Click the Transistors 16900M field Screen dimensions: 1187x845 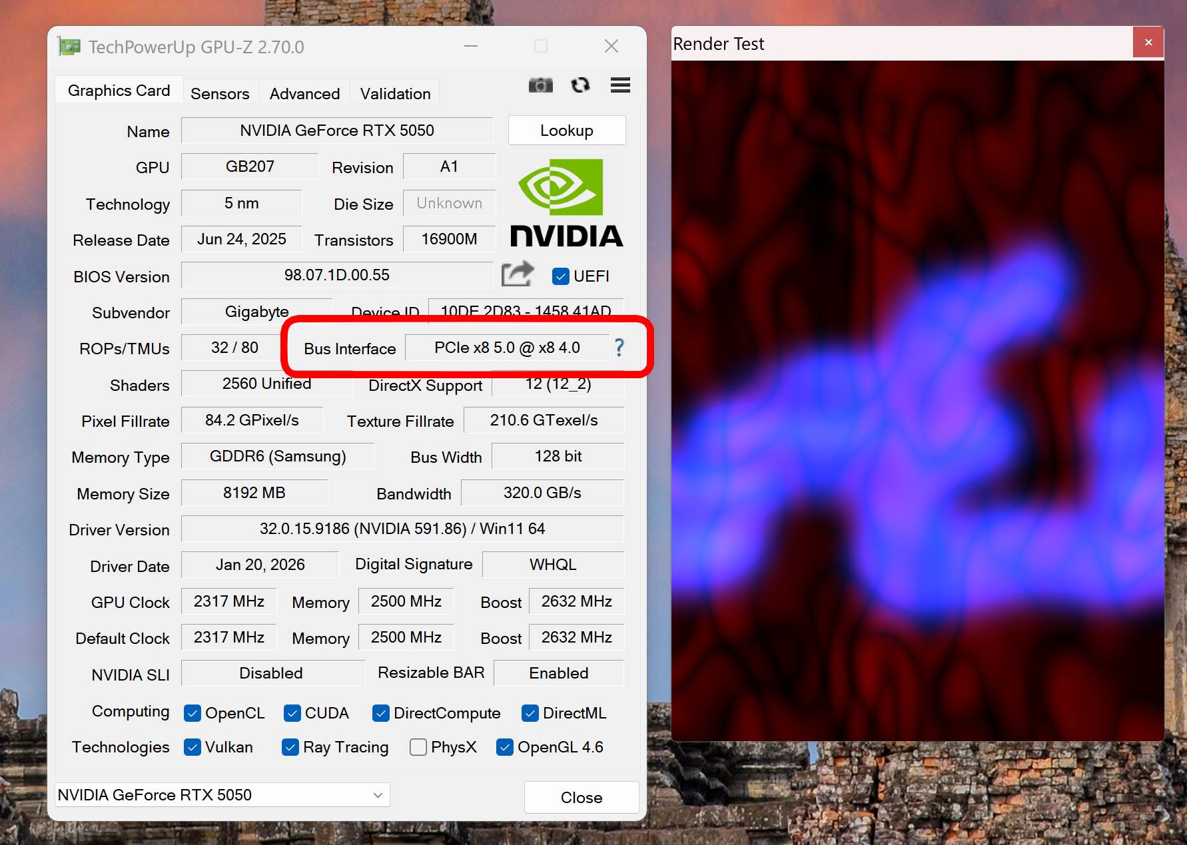pos(450,239)
